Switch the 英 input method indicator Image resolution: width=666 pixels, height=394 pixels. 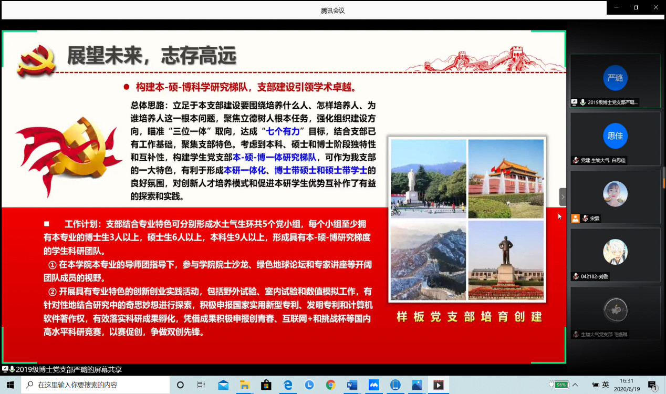point(606,385)
